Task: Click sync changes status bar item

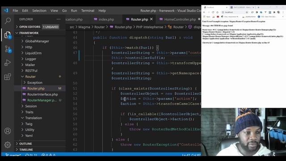Action: pyautogui.click(x=31, y=155)
